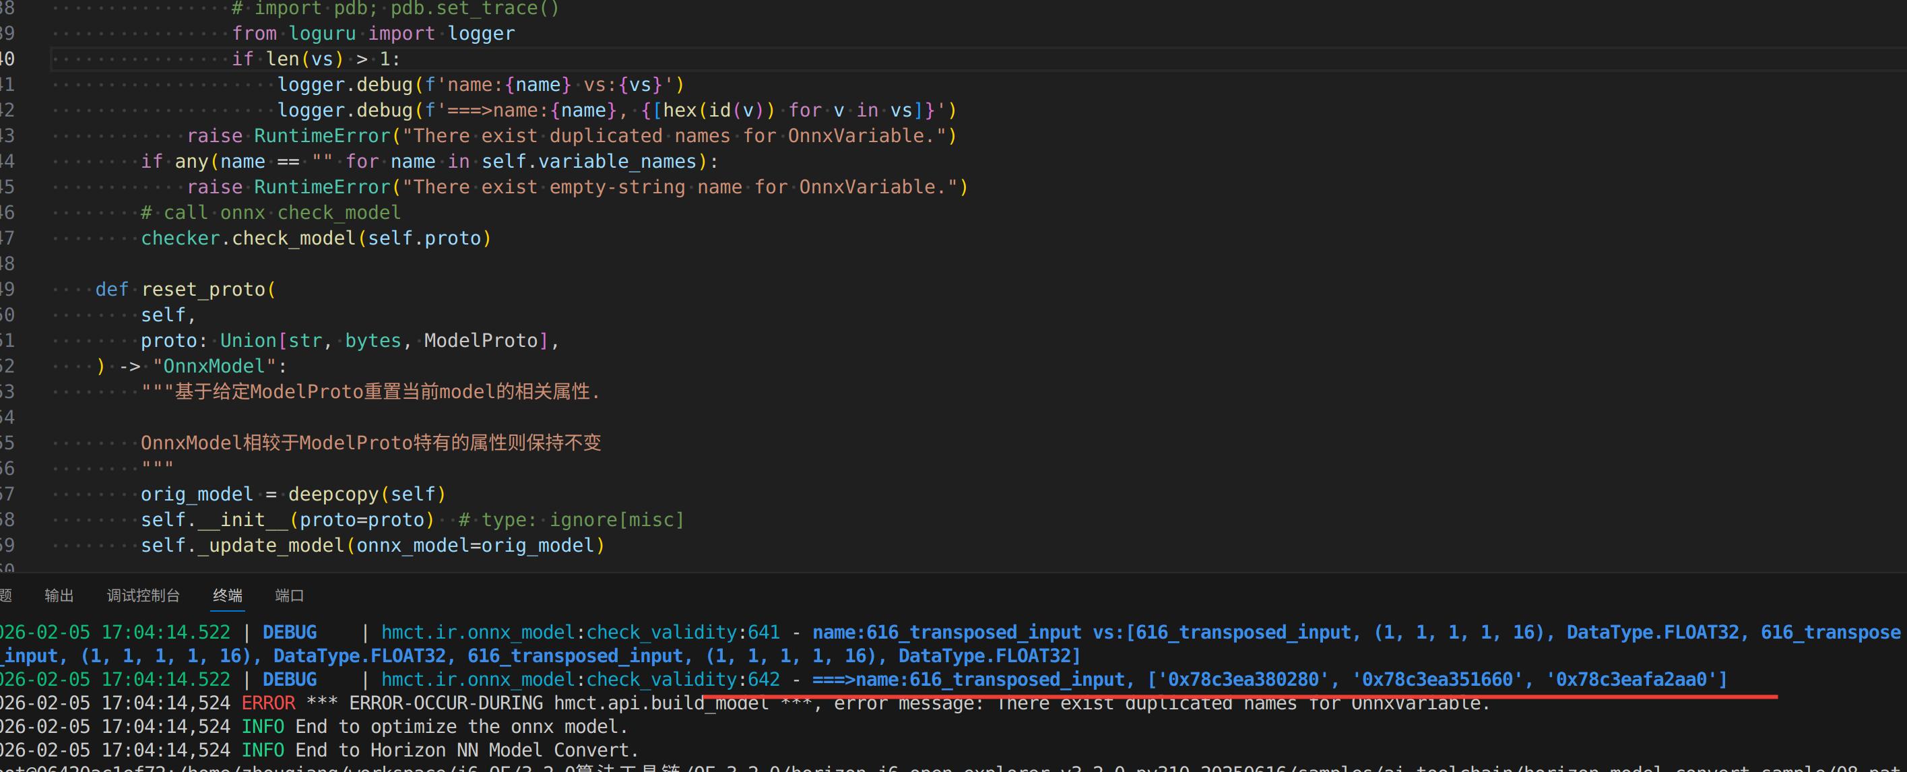The height and width of the screenshot is (772, 1907).
Task: Click the '# call onnx check_model' comment
Action: pyautogui.click(x=271, y=213)
